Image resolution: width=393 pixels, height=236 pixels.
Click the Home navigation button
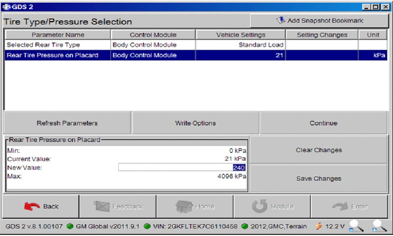pos(195,206)
